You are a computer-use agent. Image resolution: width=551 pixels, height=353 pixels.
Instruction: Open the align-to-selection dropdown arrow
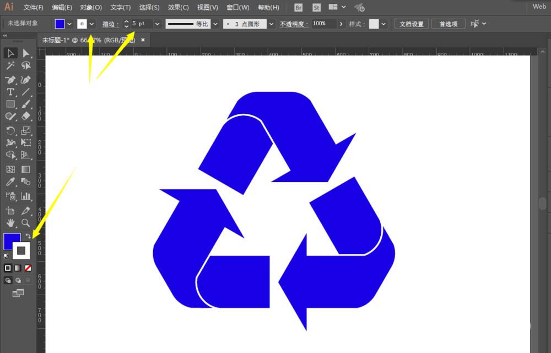(484, 24)
